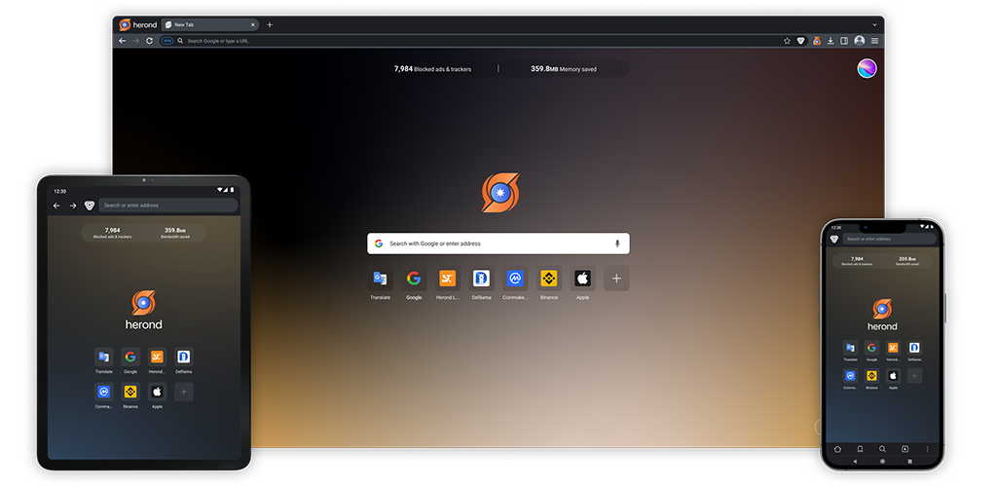
Task: Click the 7,984 Blocked ads & trackers stat
Action: [x=432, y=68]
